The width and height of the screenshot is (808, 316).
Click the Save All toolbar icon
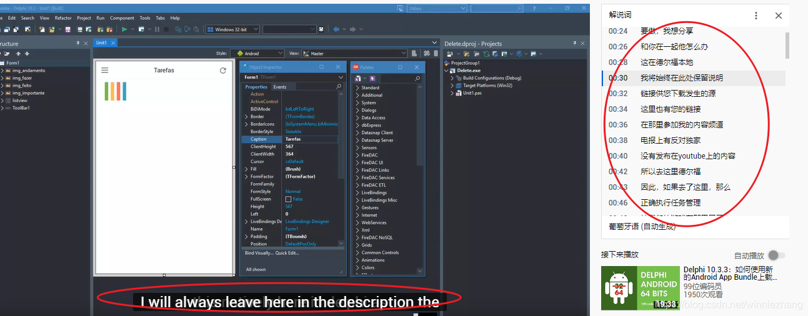[x=80, y=29]
